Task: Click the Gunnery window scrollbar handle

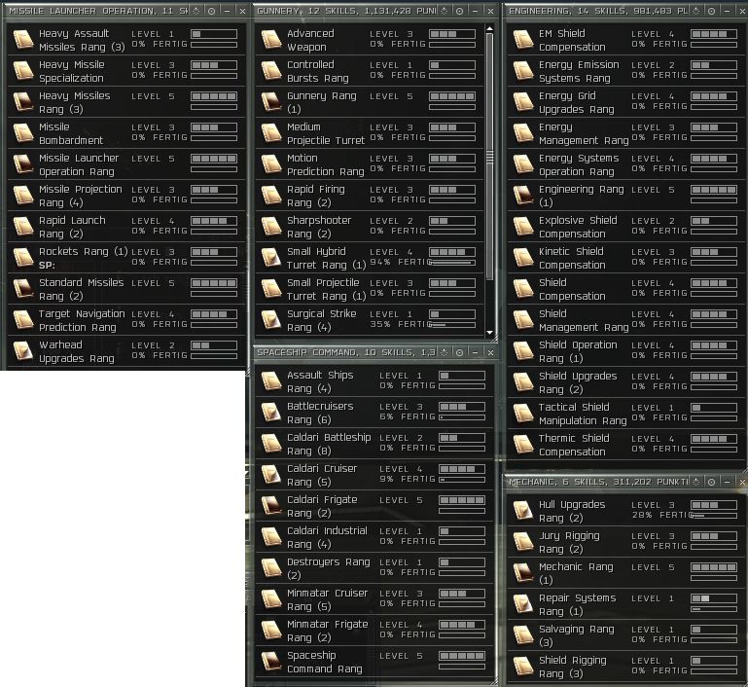Action: click(489, 157)
